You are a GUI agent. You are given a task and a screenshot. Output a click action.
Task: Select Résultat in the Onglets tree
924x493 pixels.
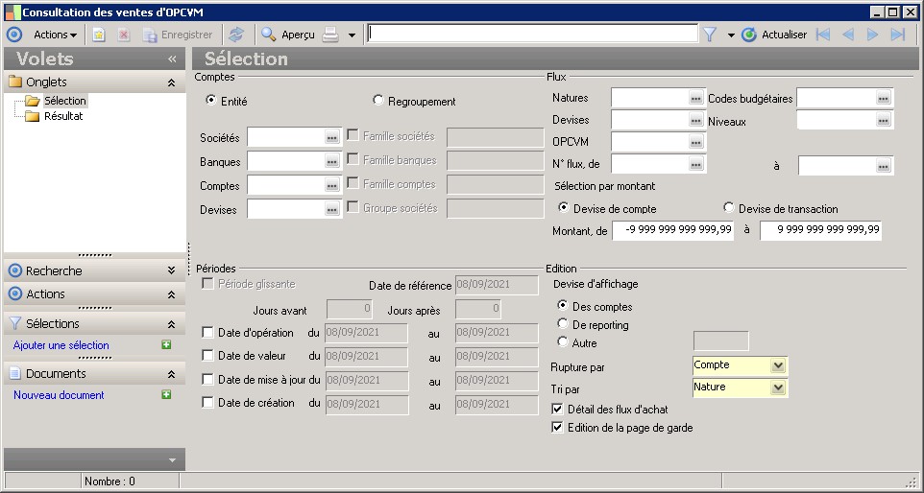pos(63,116)
